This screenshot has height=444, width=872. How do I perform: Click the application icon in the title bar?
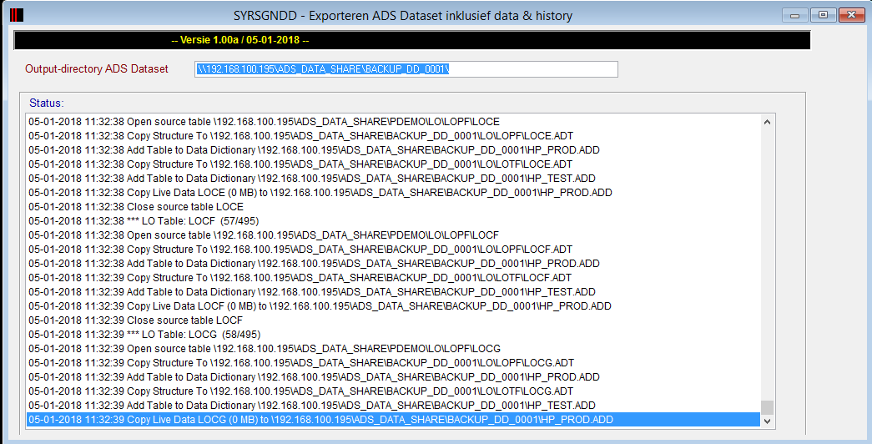pyautogui.click(x=17, y=15)
